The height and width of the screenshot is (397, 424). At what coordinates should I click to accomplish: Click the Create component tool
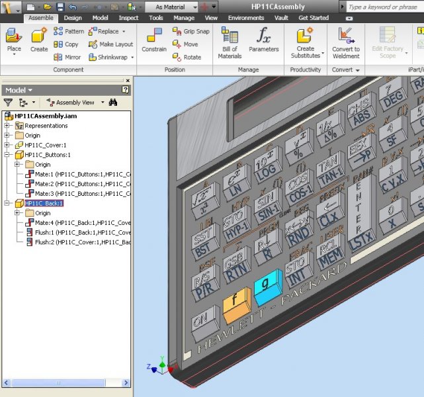coord(39,40)
